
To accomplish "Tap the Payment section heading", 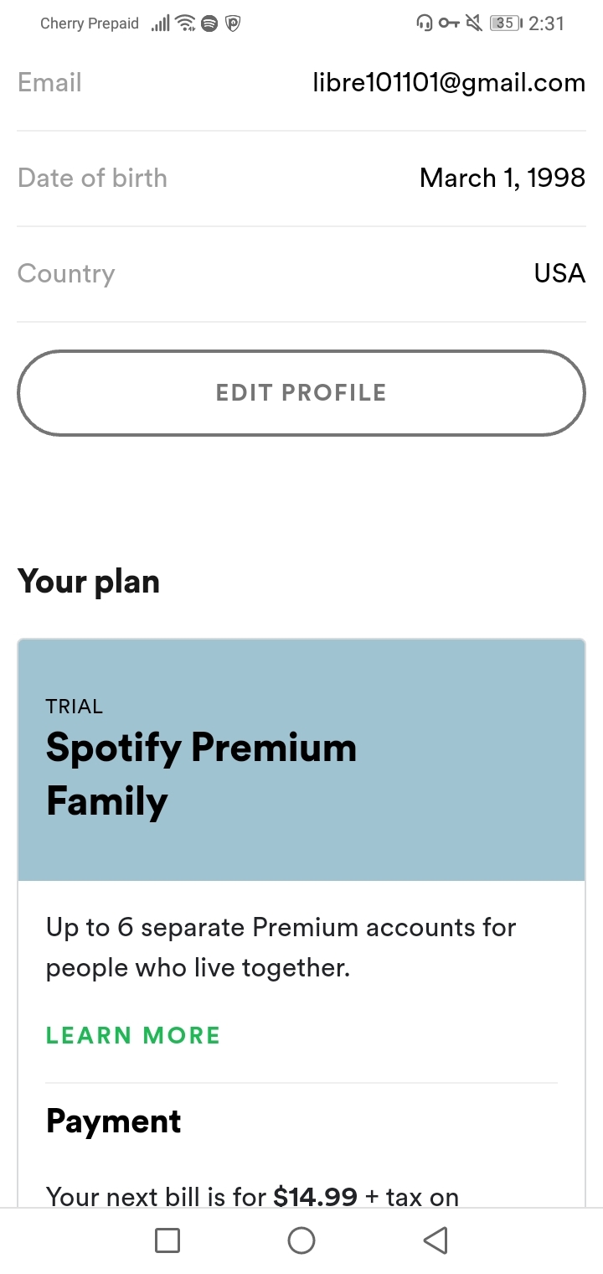I will point(114,1121).
